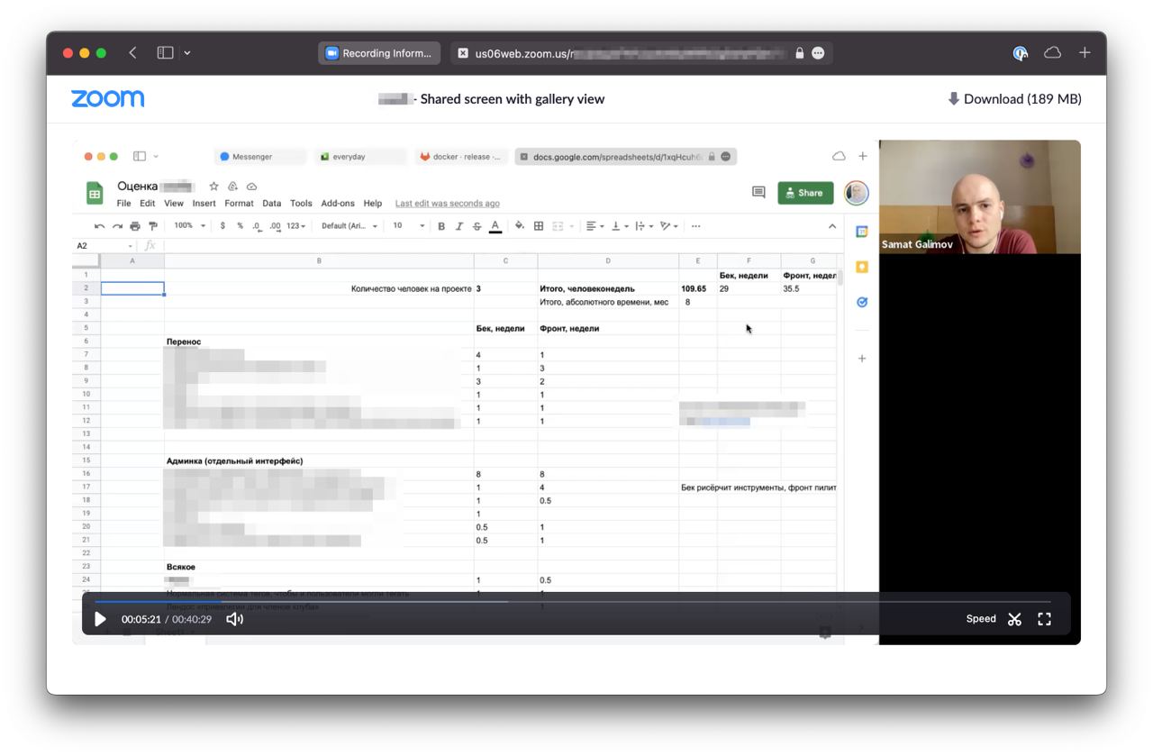Click the Redo icon in Sheets toolbar
The width and height of the screenshot is (1153, 756).
coord(117,226)
